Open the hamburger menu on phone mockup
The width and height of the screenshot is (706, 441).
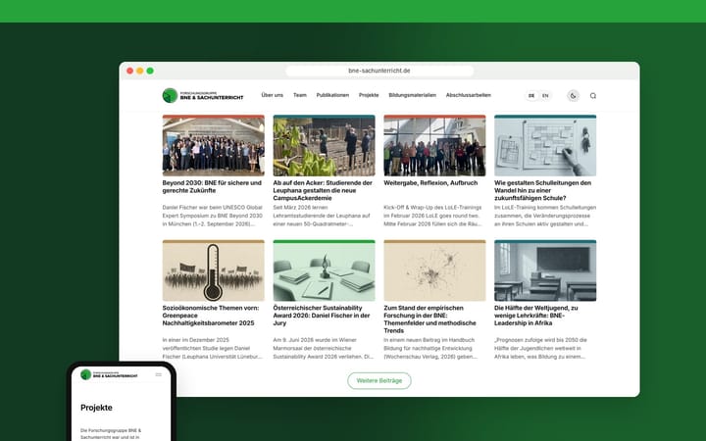pos(159,374)
